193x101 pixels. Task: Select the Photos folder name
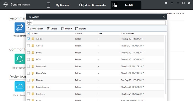click(x=39, y=80)
